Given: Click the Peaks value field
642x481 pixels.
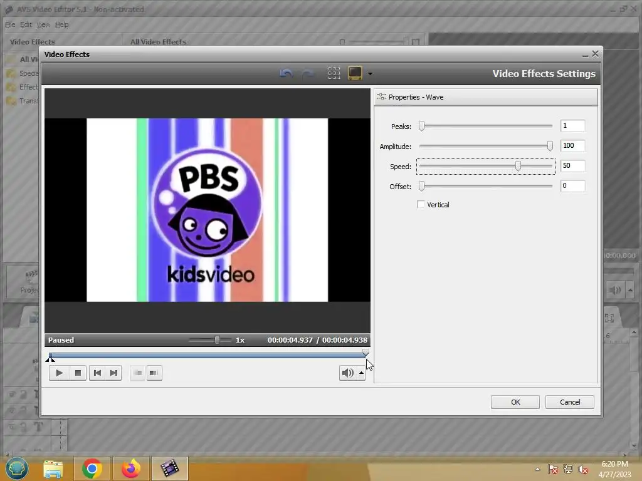Looking at the screenshot, I should coord(572,125).
